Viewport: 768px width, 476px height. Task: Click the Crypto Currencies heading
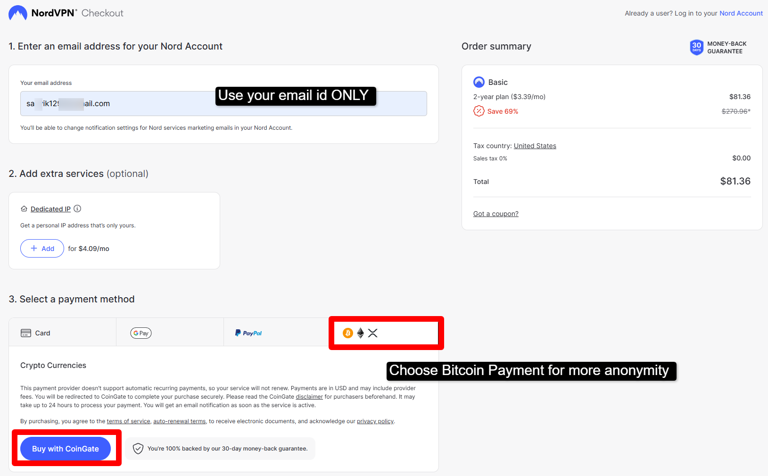point(53,366)
